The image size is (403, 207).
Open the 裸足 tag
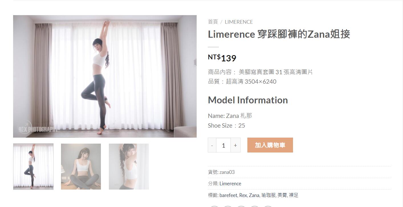tap(294, 195)
